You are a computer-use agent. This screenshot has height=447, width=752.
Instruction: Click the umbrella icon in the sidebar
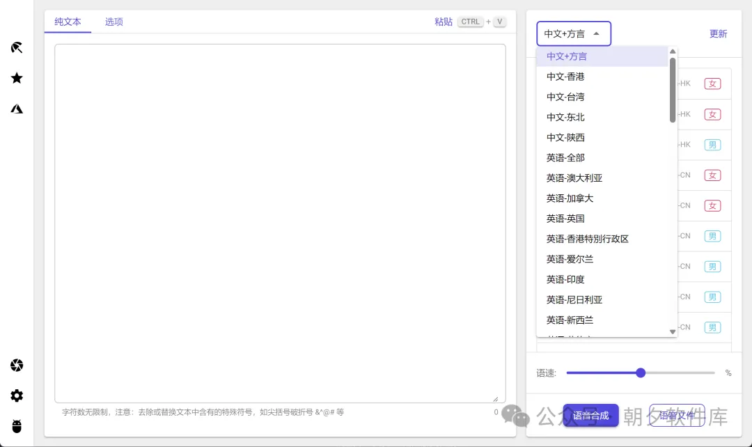(x=16, y=47)
